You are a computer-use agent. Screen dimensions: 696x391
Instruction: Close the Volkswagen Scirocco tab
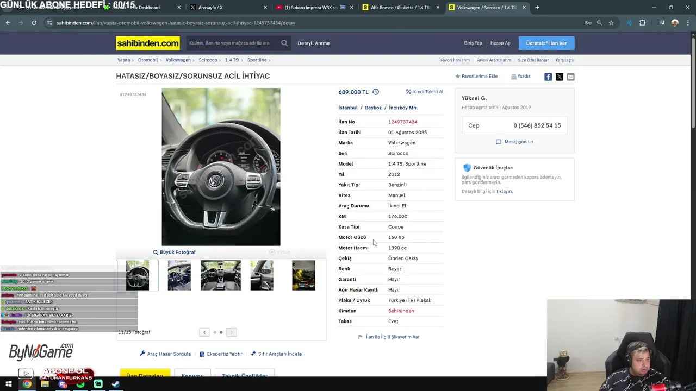pos(524,8)
